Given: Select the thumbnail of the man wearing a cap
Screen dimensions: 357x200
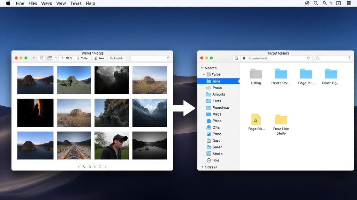Looking at the screenshot, I should point(112,145).
